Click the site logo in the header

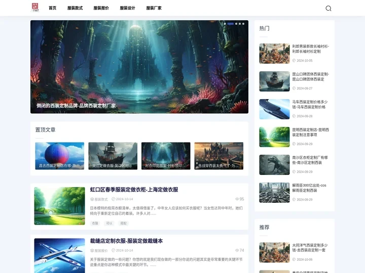click(x=35, y=8)
